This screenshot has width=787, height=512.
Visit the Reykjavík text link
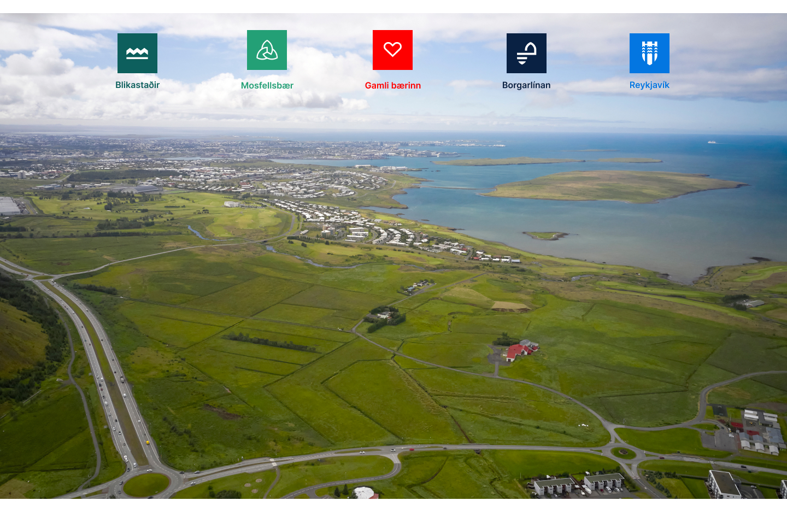[x=649, y=85]
